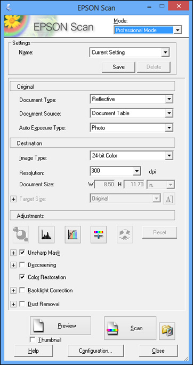The height and width of the screenshot is (365, 193).
Task: Open the Configuration dialog
Action: click(x=95, y=351)
